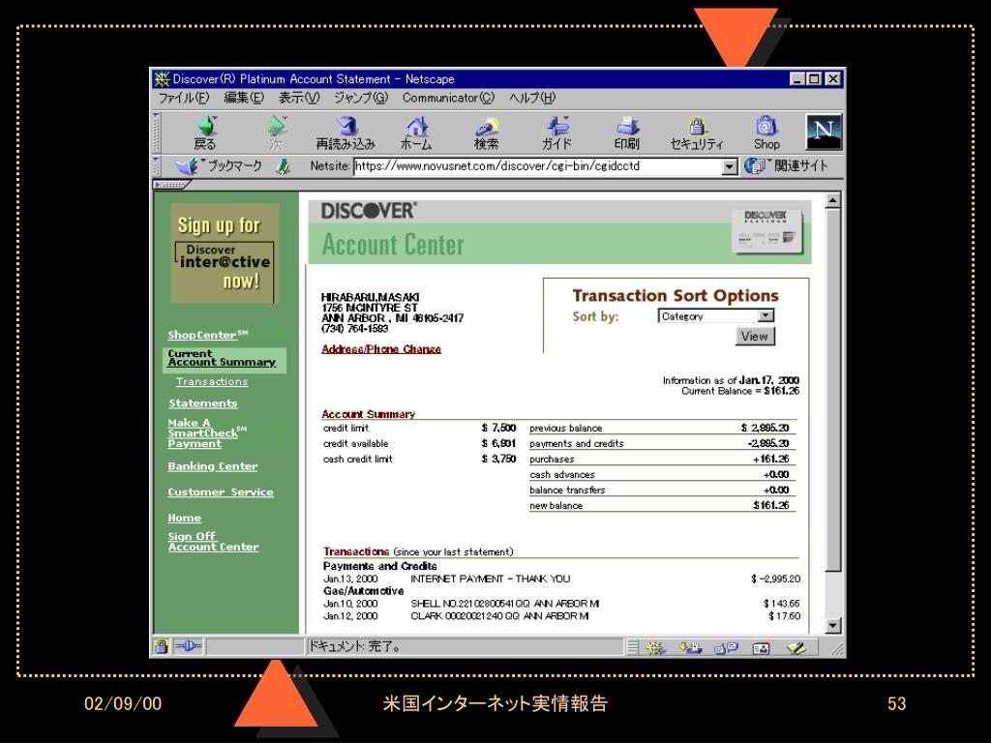The width and height of the screenshot is (991, 743).
Task: Open Mailbox component icon in status bar
Action: coord(691,647)
